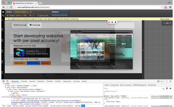Open the Event Listeners tab
174x107 pixels.
(126, 85)
